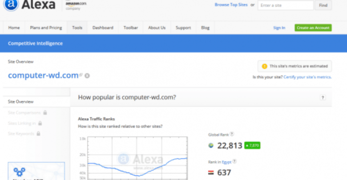
Task: Open the Tools menu item
Action: click(77, 28)
